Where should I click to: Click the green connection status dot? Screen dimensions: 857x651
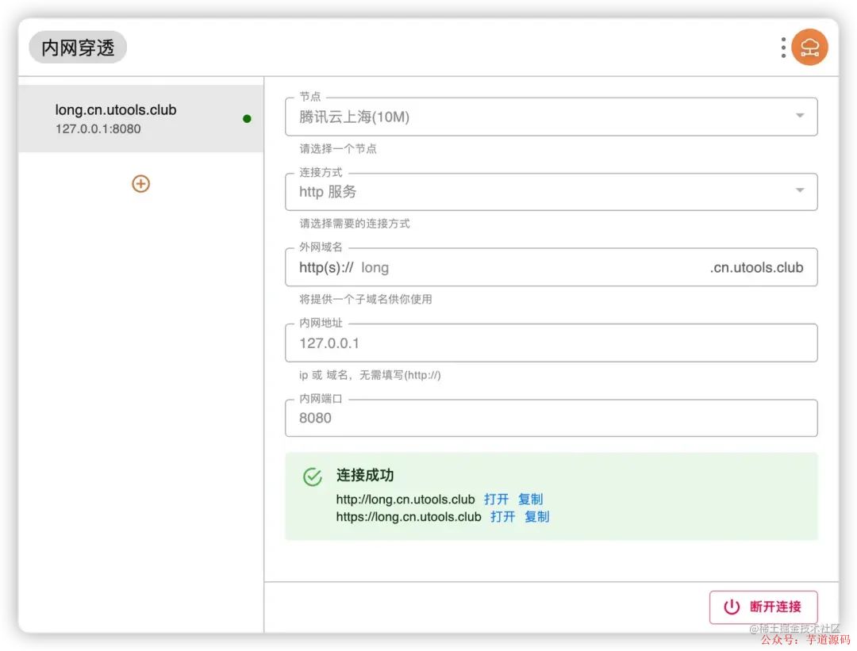click(x=247, y=118)
